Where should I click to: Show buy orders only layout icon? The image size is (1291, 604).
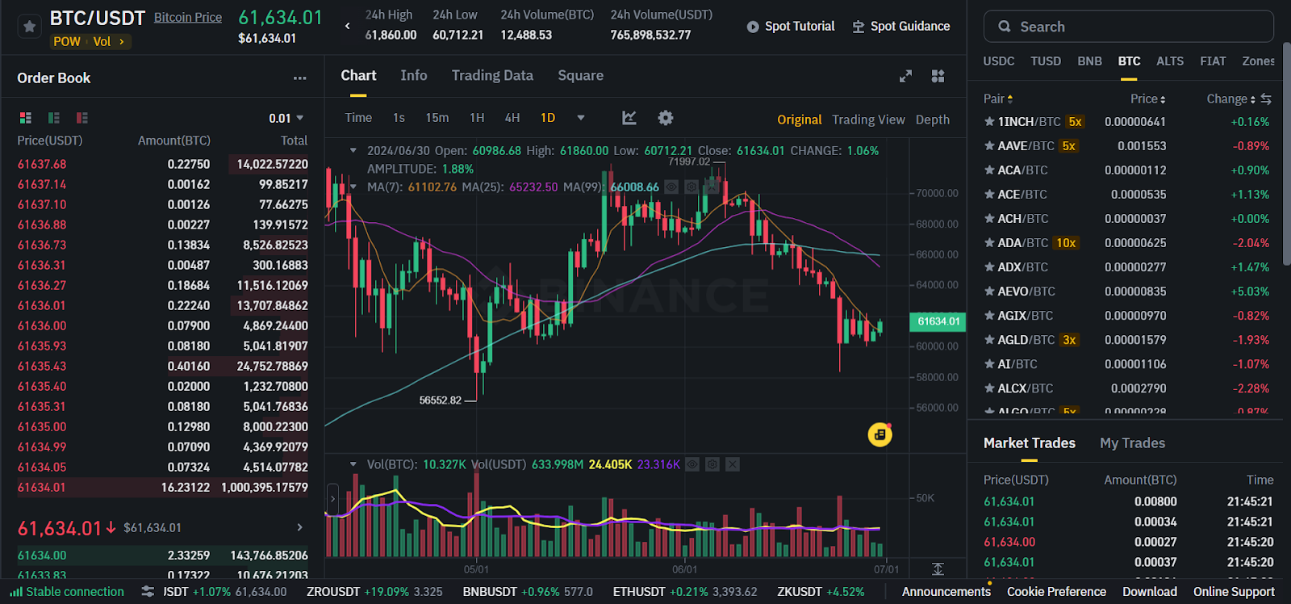coord(54,118)
